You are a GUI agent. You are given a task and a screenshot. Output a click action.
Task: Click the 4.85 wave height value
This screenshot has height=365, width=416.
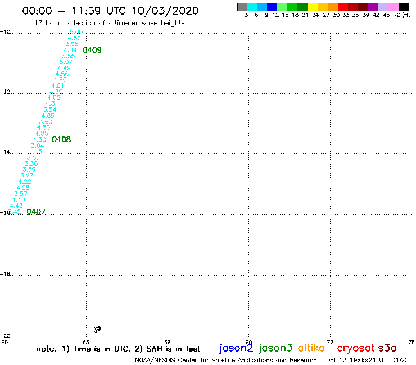coord(42,134)
